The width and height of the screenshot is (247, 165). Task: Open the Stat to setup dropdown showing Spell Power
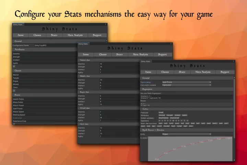pos(187,82)
